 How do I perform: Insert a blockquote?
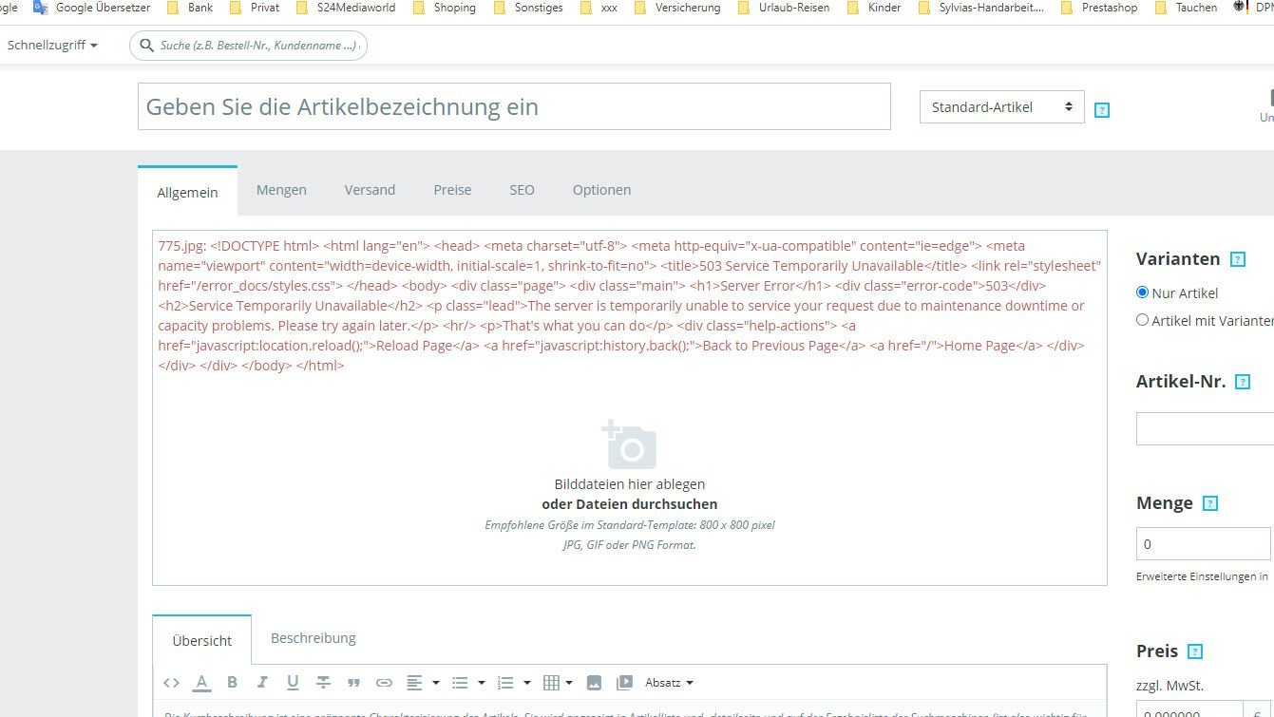pyautogui.click(x=353, y=683)
